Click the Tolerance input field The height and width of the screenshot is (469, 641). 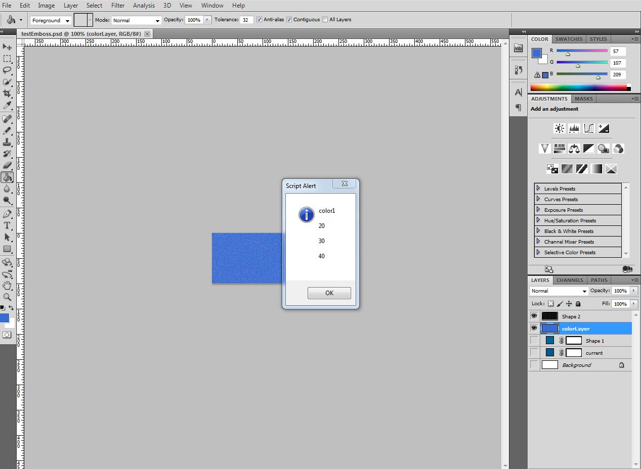246,20
